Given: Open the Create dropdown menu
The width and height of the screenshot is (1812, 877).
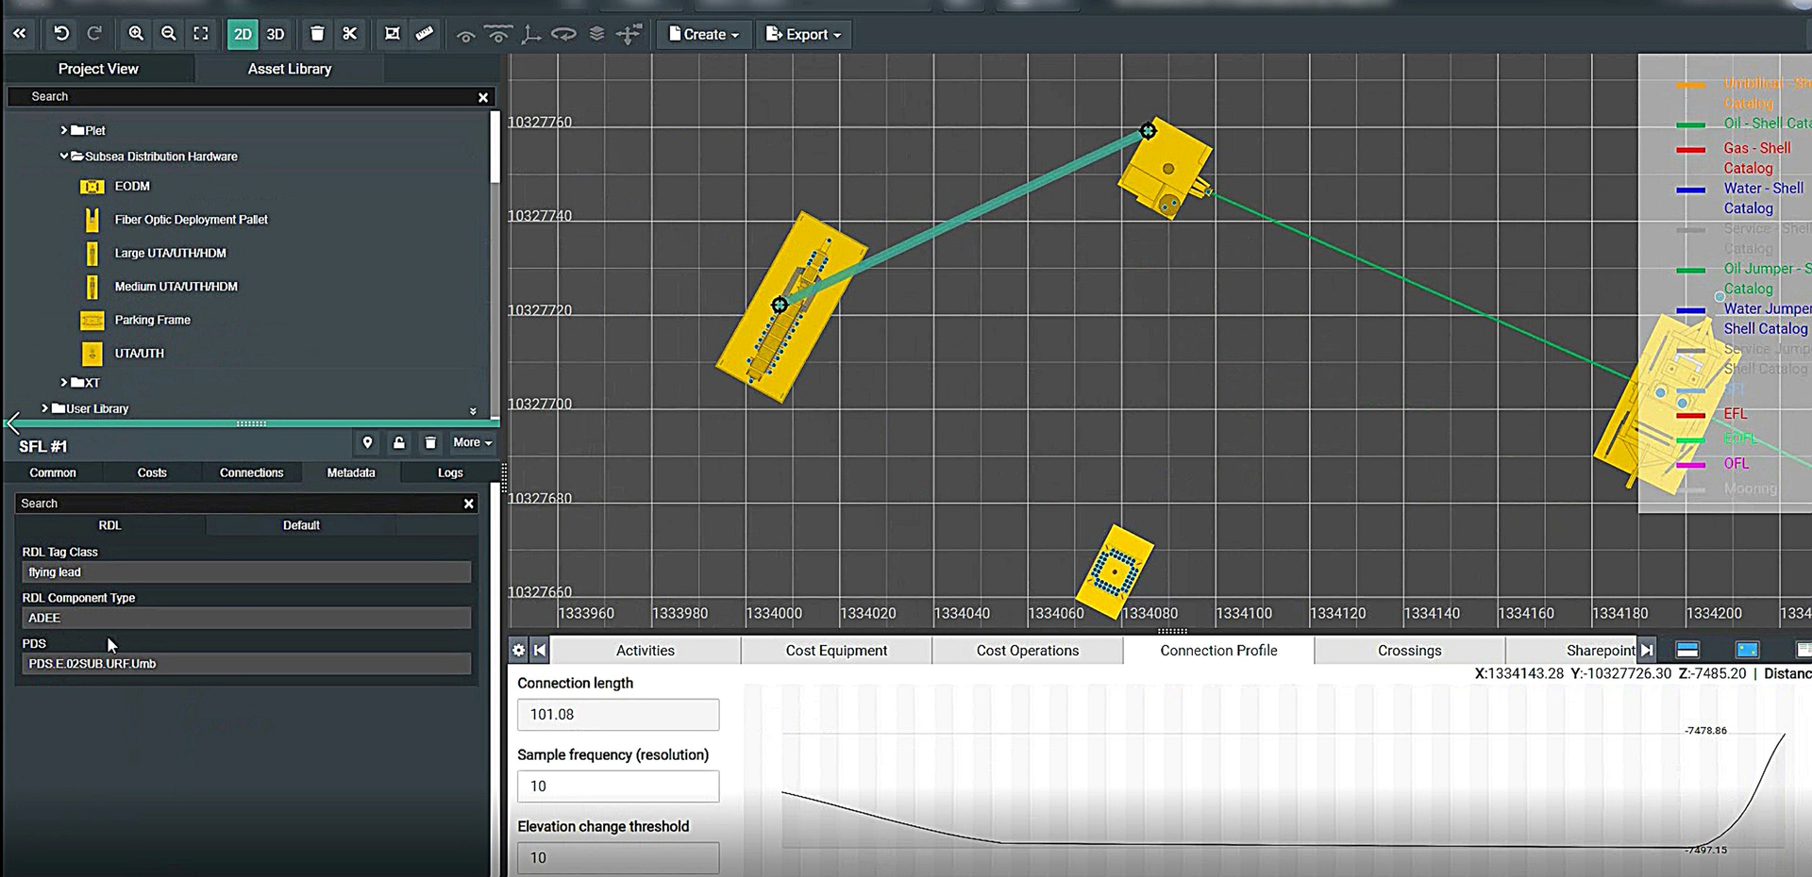Looking at the screenshot, I should point(703,34).
